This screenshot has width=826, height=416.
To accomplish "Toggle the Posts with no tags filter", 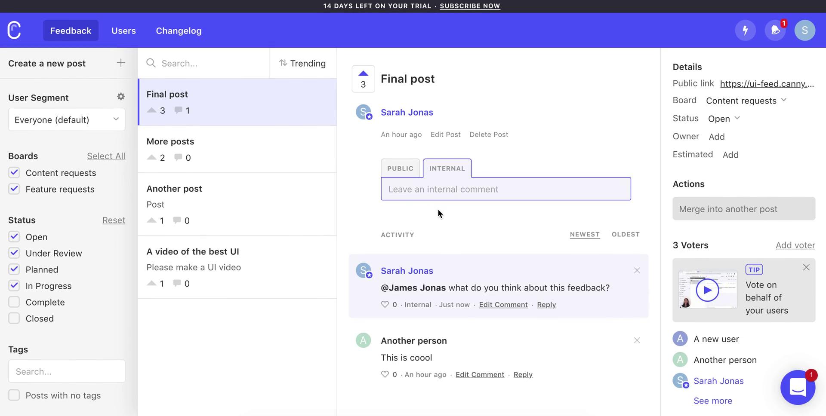I will 14,395.
